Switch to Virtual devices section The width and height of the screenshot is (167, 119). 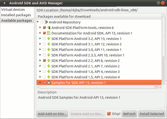coord(13,10)
